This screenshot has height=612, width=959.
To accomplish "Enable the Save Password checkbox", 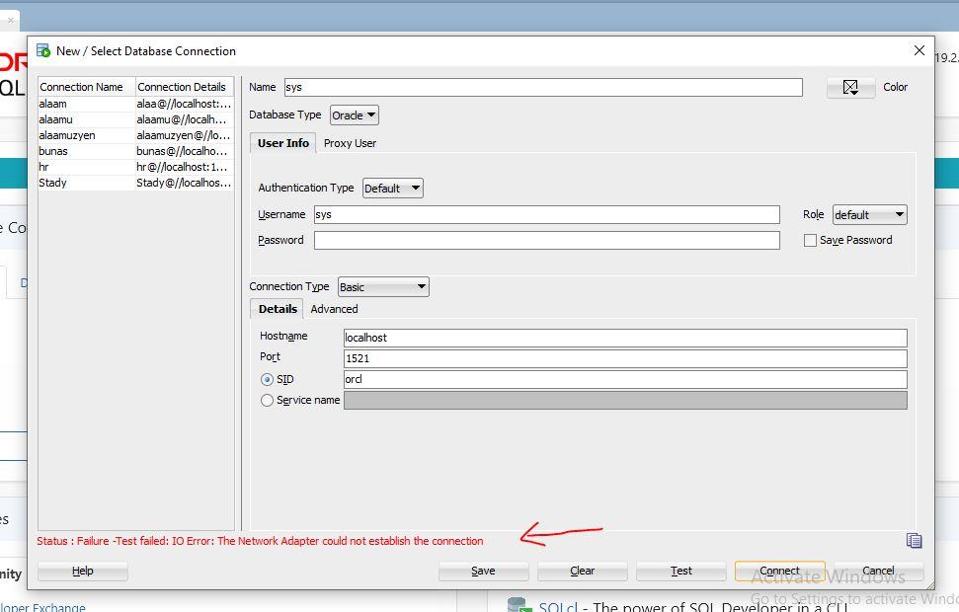I will (x=811, y=240).
